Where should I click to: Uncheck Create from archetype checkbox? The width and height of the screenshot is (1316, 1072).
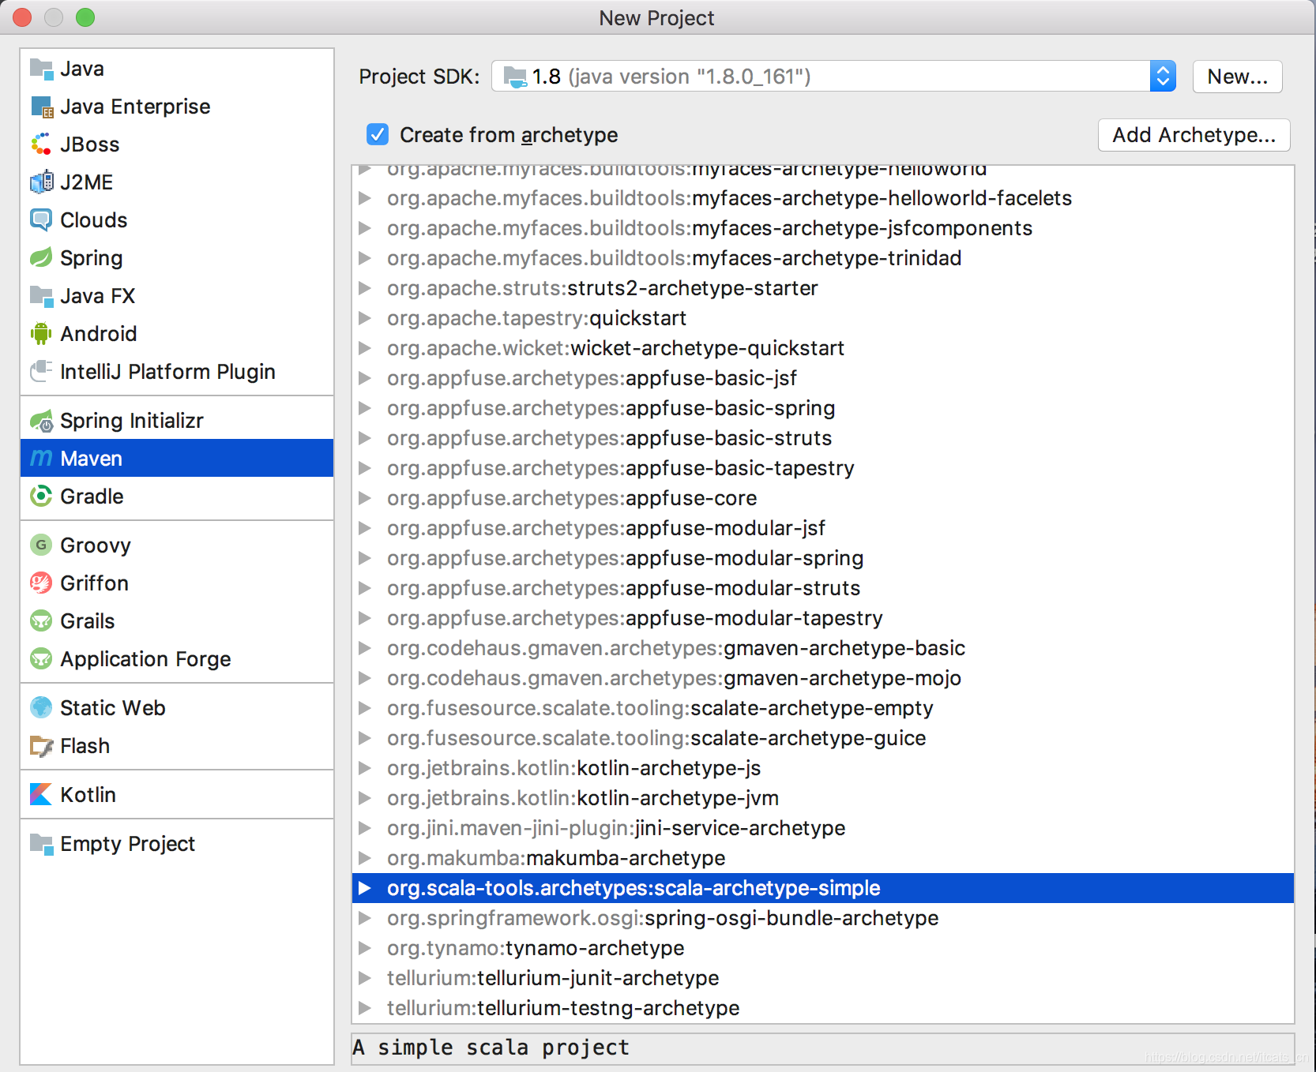378,134
